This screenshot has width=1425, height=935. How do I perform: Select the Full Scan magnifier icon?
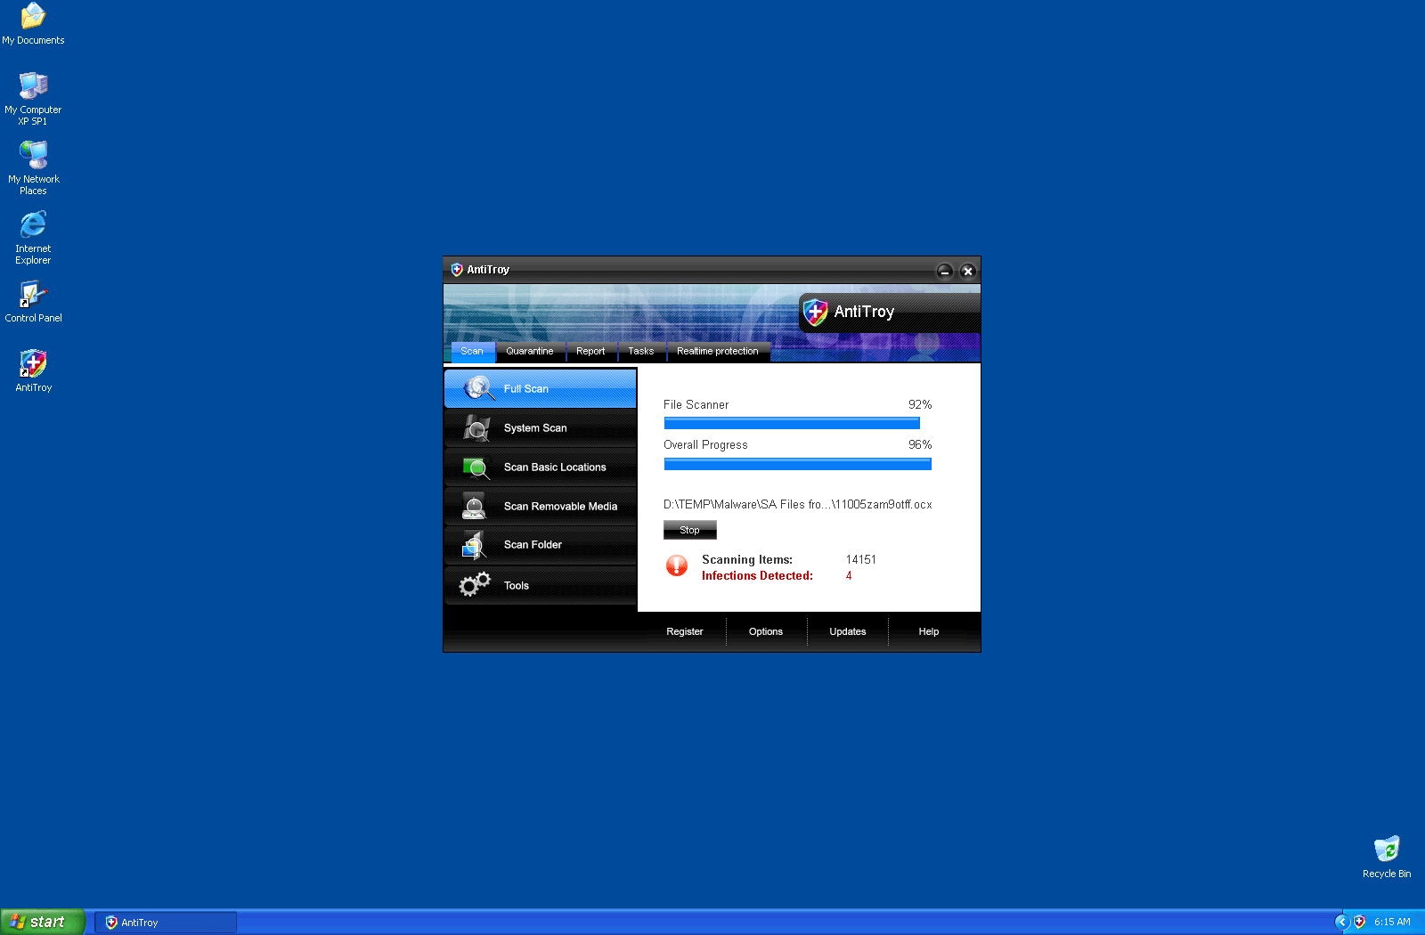tap(478, 388)
